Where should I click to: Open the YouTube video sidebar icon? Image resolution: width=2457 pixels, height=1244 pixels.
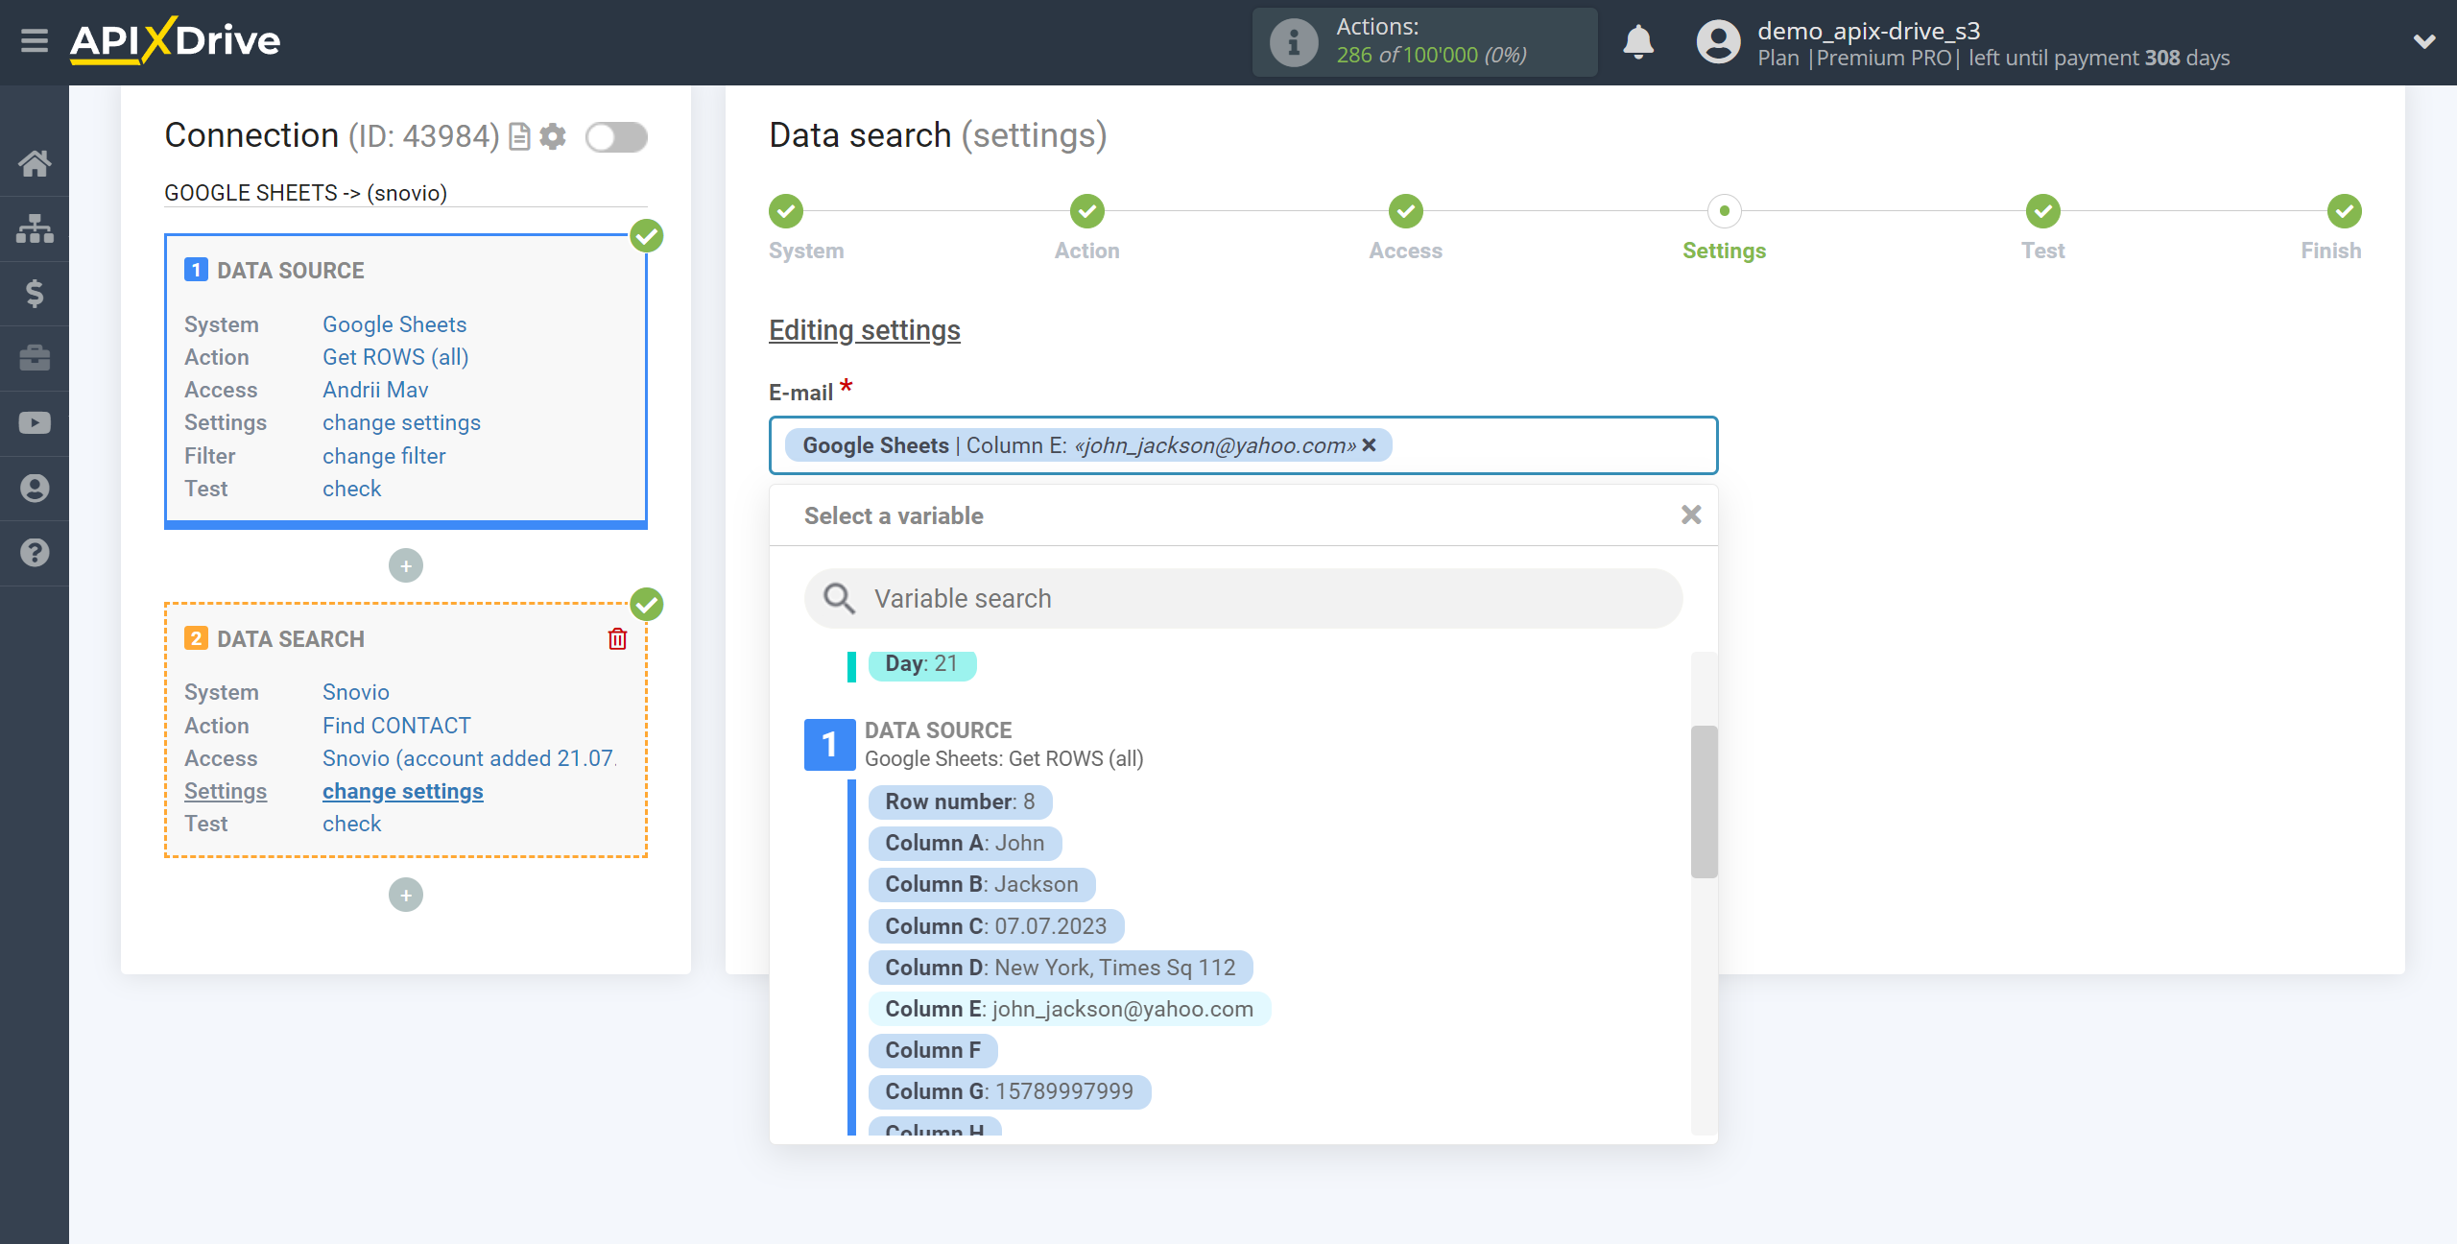(35, 423)
